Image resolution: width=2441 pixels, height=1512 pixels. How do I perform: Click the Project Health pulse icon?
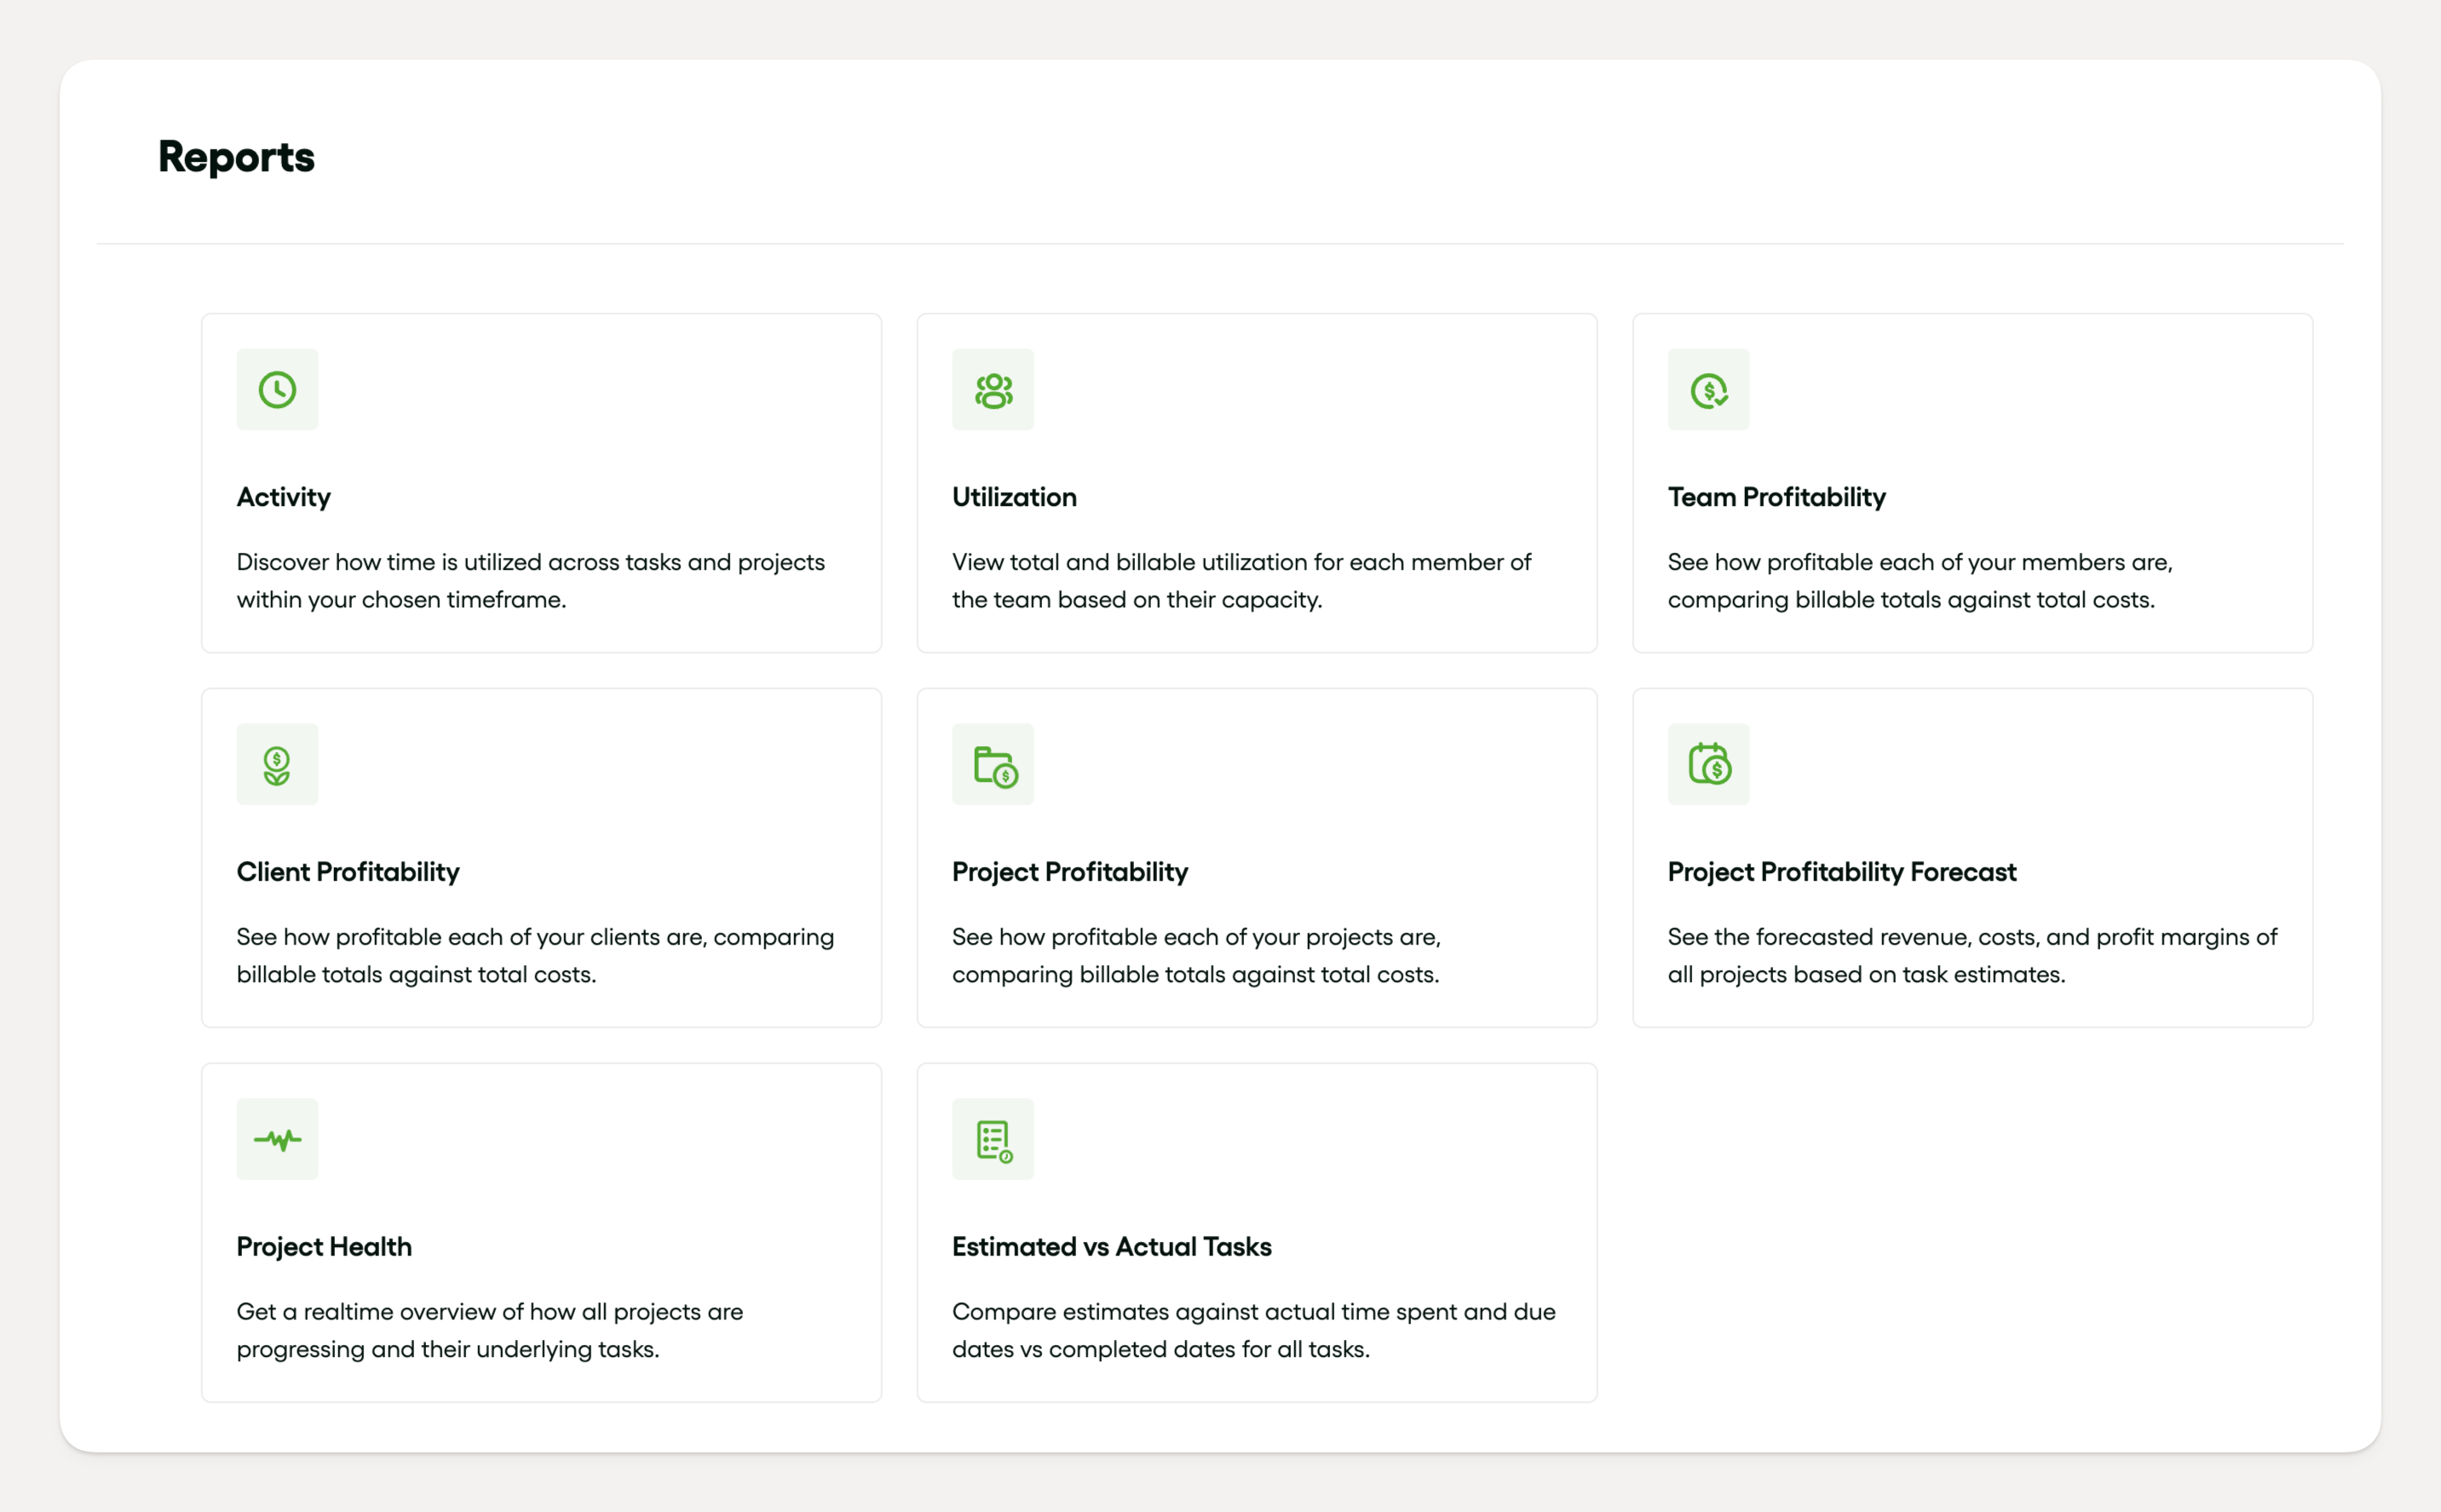tap(277, 1139)
